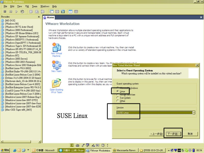The height and width of the screenshot is (153, 204).
Task: Click the Full Screen toolbar icon
Action: pyautogui.click(x=63, y=11)
